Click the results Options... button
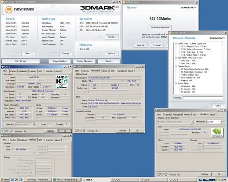 coord(112,53)
